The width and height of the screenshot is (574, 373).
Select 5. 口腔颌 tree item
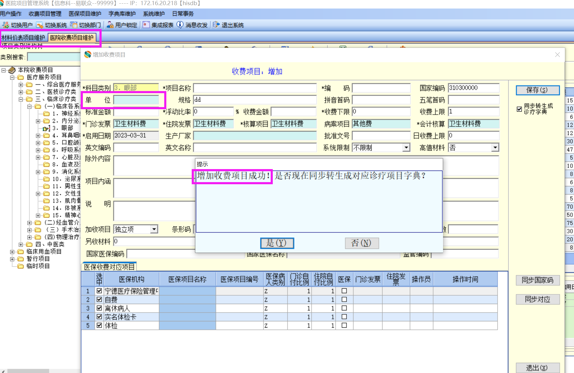(x=66, y=143)
